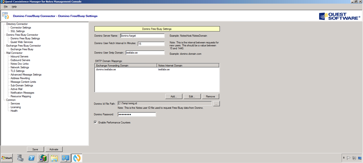Screen dimensions: 363x163
Task: Open Quest Web Services in the tree
Action: click(22, 42)
